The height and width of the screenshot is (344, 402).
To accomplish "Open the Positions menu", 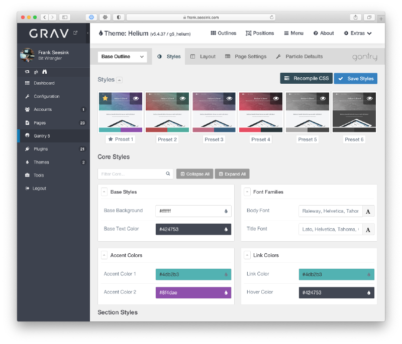I will click(260, 33).
